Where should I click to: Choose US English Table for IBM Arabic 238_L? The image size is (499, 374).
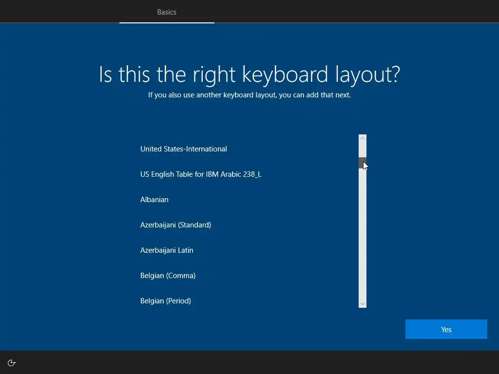pos(246,174)
